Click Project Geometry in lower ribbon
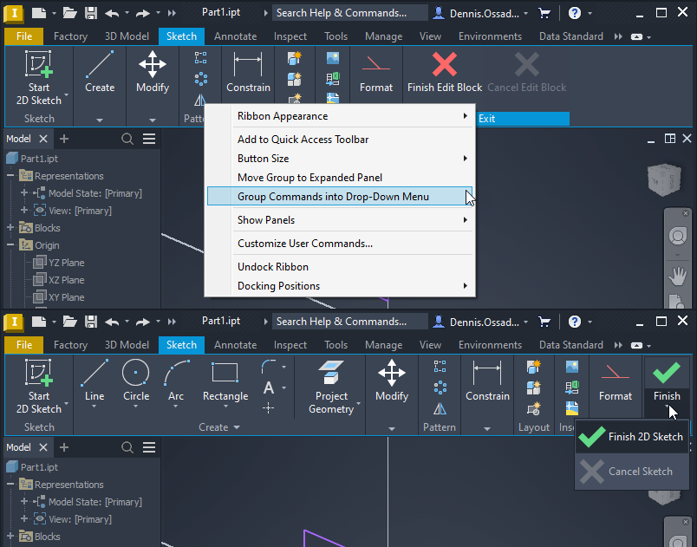This screenshot has width=697, height=547. pos(331,387)
